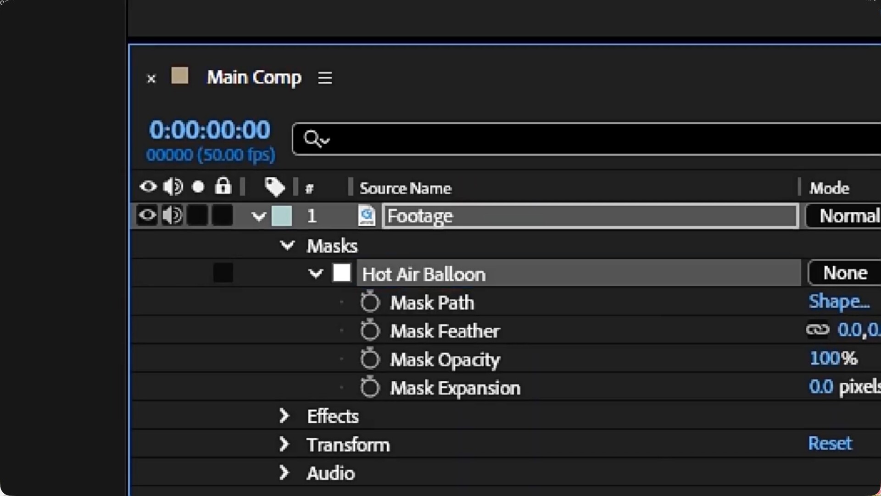Viewport: 881px width, 496px height.
Task: Click the search magnifier icon
Action: 313,138
